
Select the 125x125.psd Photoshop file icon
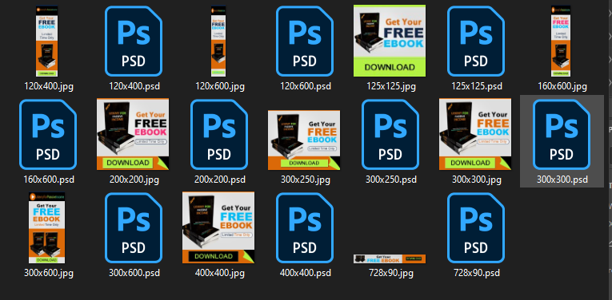(476, 41)
